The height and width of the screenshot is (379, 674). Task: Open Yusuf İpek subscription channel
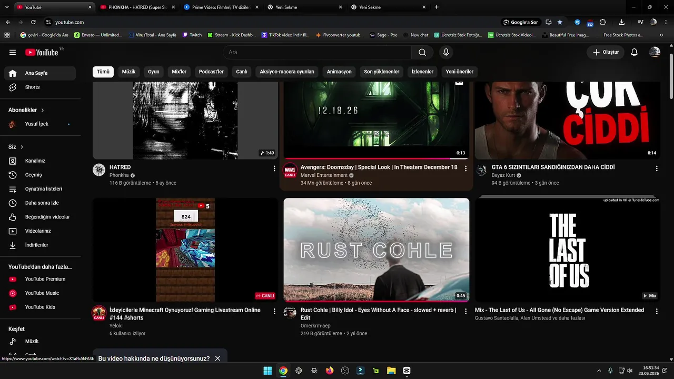click(40, 124)
